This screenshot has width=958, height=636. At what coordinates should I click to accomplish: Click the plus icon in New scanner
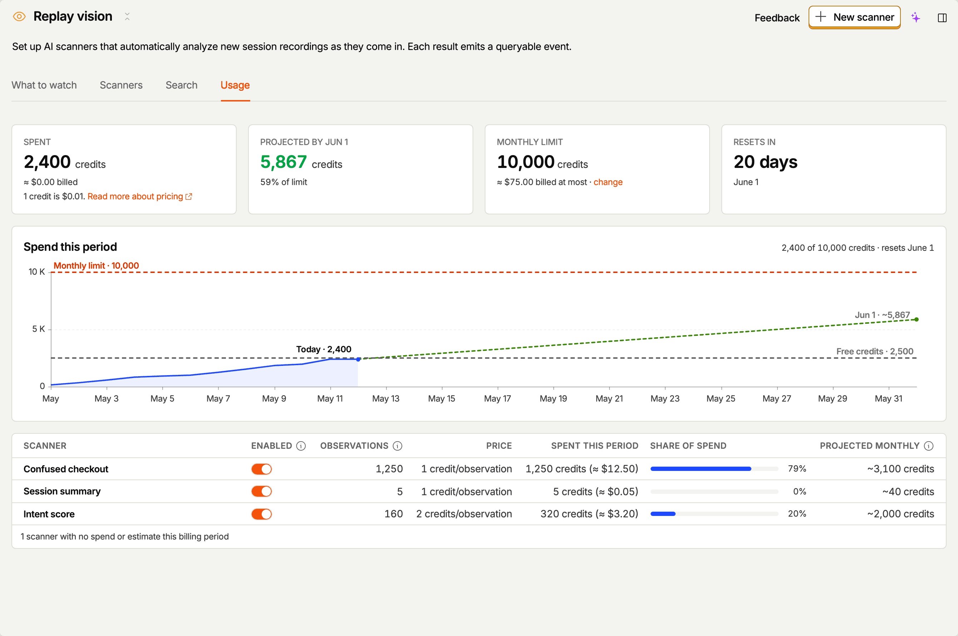point(820,17)
